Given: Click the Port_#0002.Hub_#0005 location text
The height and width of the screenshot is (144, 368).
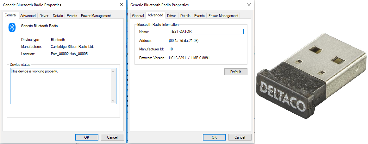Looking at the screenshot, I should pos(69,54).
